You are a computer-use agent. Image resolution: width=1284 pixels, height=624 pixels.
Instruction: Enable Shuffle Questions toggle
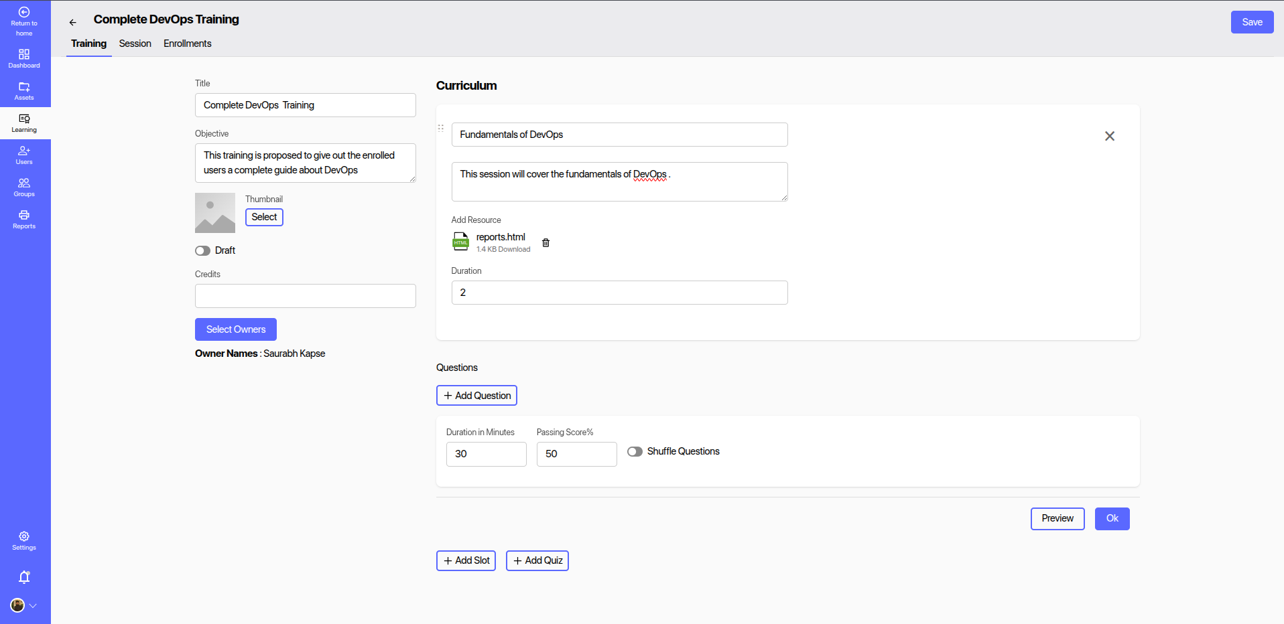635,452
